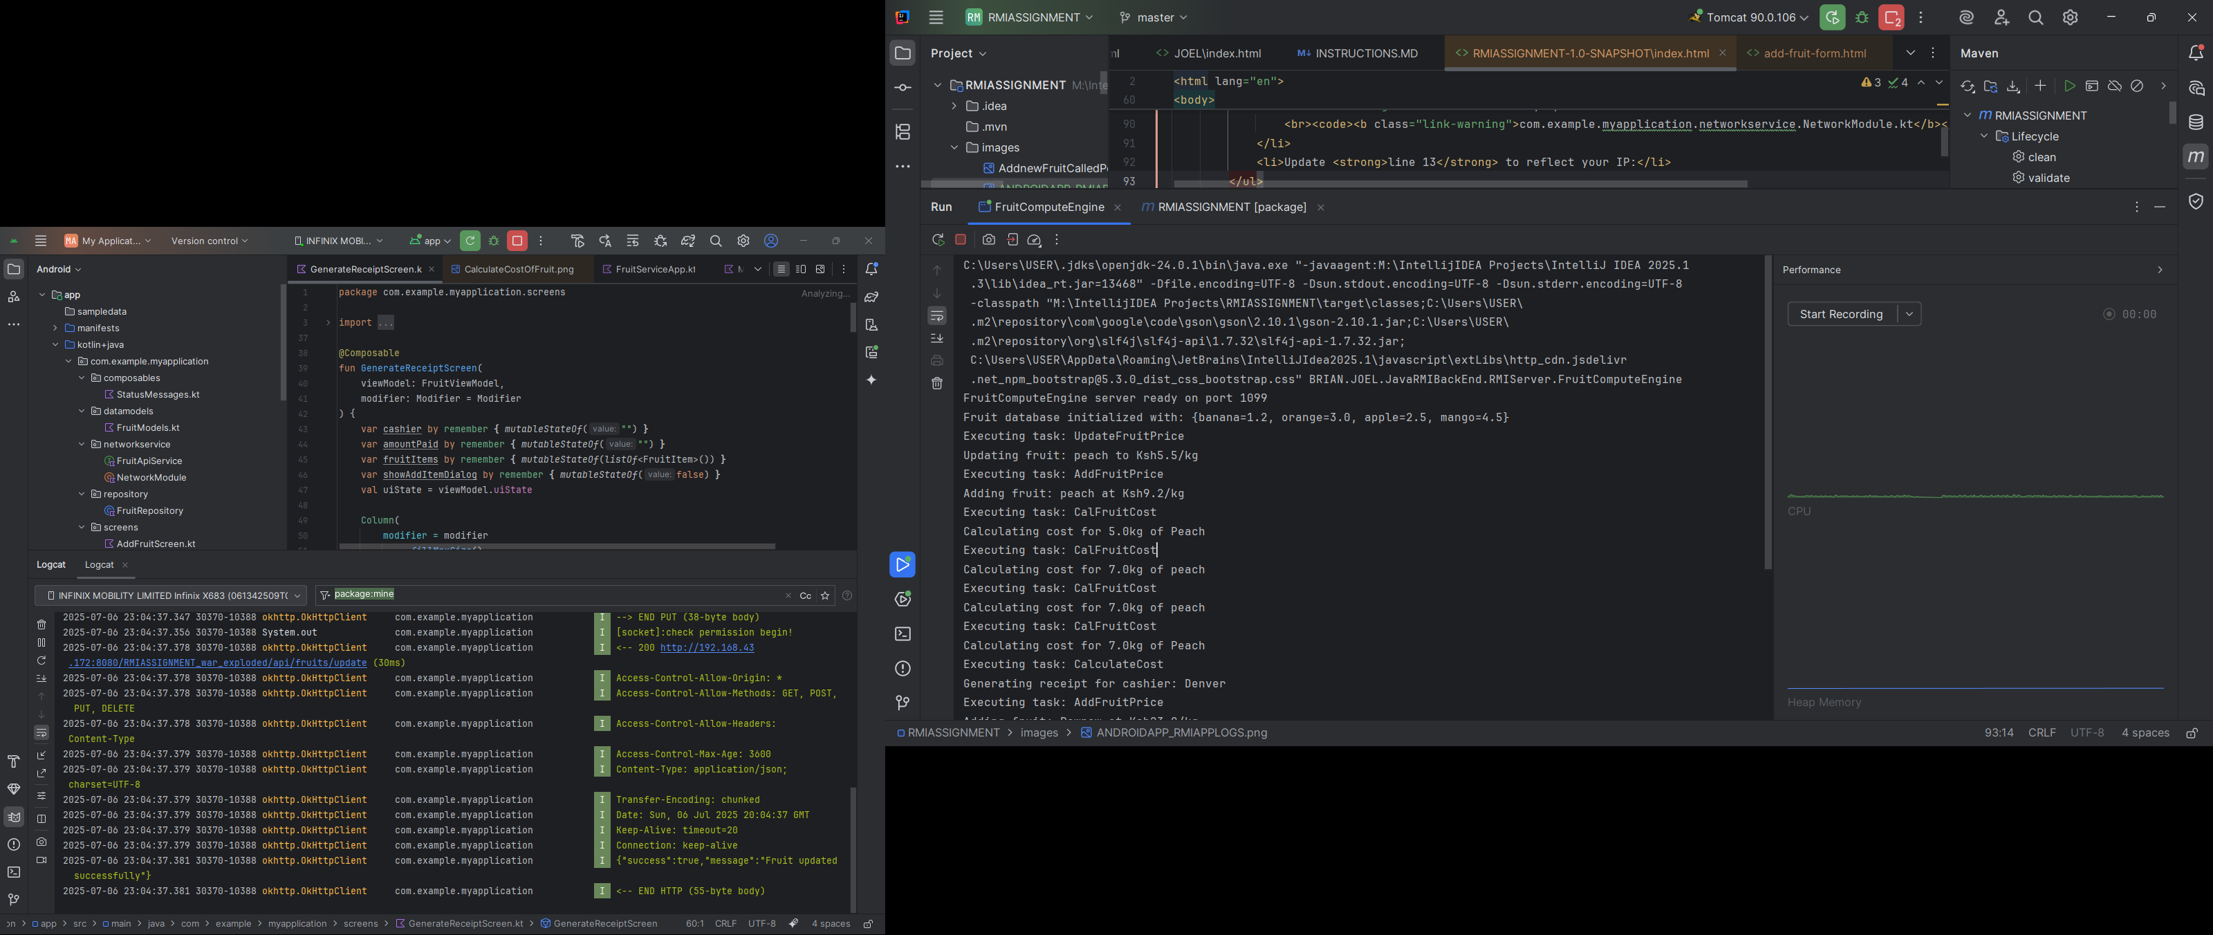This screenshot has width=2213, height=935.
Task: Click the green rerun app button in Android Studio
Action: [x=470, y=241]
